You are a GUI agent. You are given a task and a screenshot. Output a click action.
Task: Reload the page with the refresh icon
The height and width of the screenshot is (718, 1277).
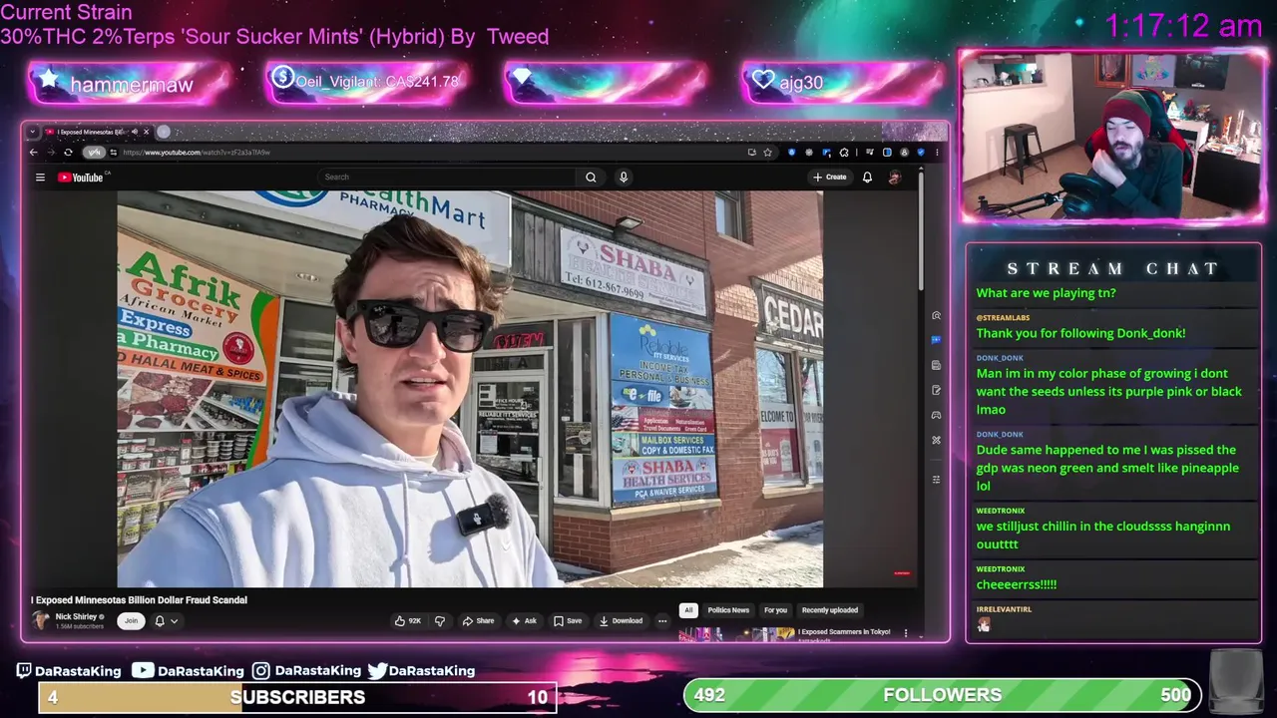tap(68, 153)
